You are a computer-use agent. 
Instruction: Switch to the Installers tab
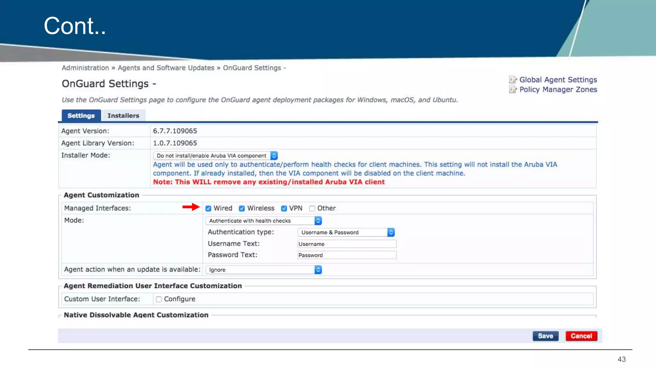tap(123, 116)
